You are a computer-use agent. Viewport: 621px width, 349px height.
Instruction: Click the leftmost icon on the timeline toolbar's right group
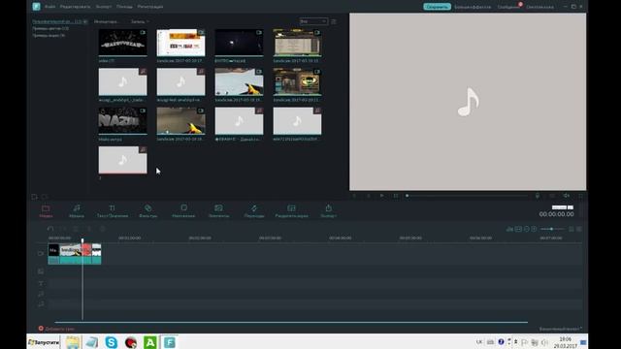pos(509,229)
